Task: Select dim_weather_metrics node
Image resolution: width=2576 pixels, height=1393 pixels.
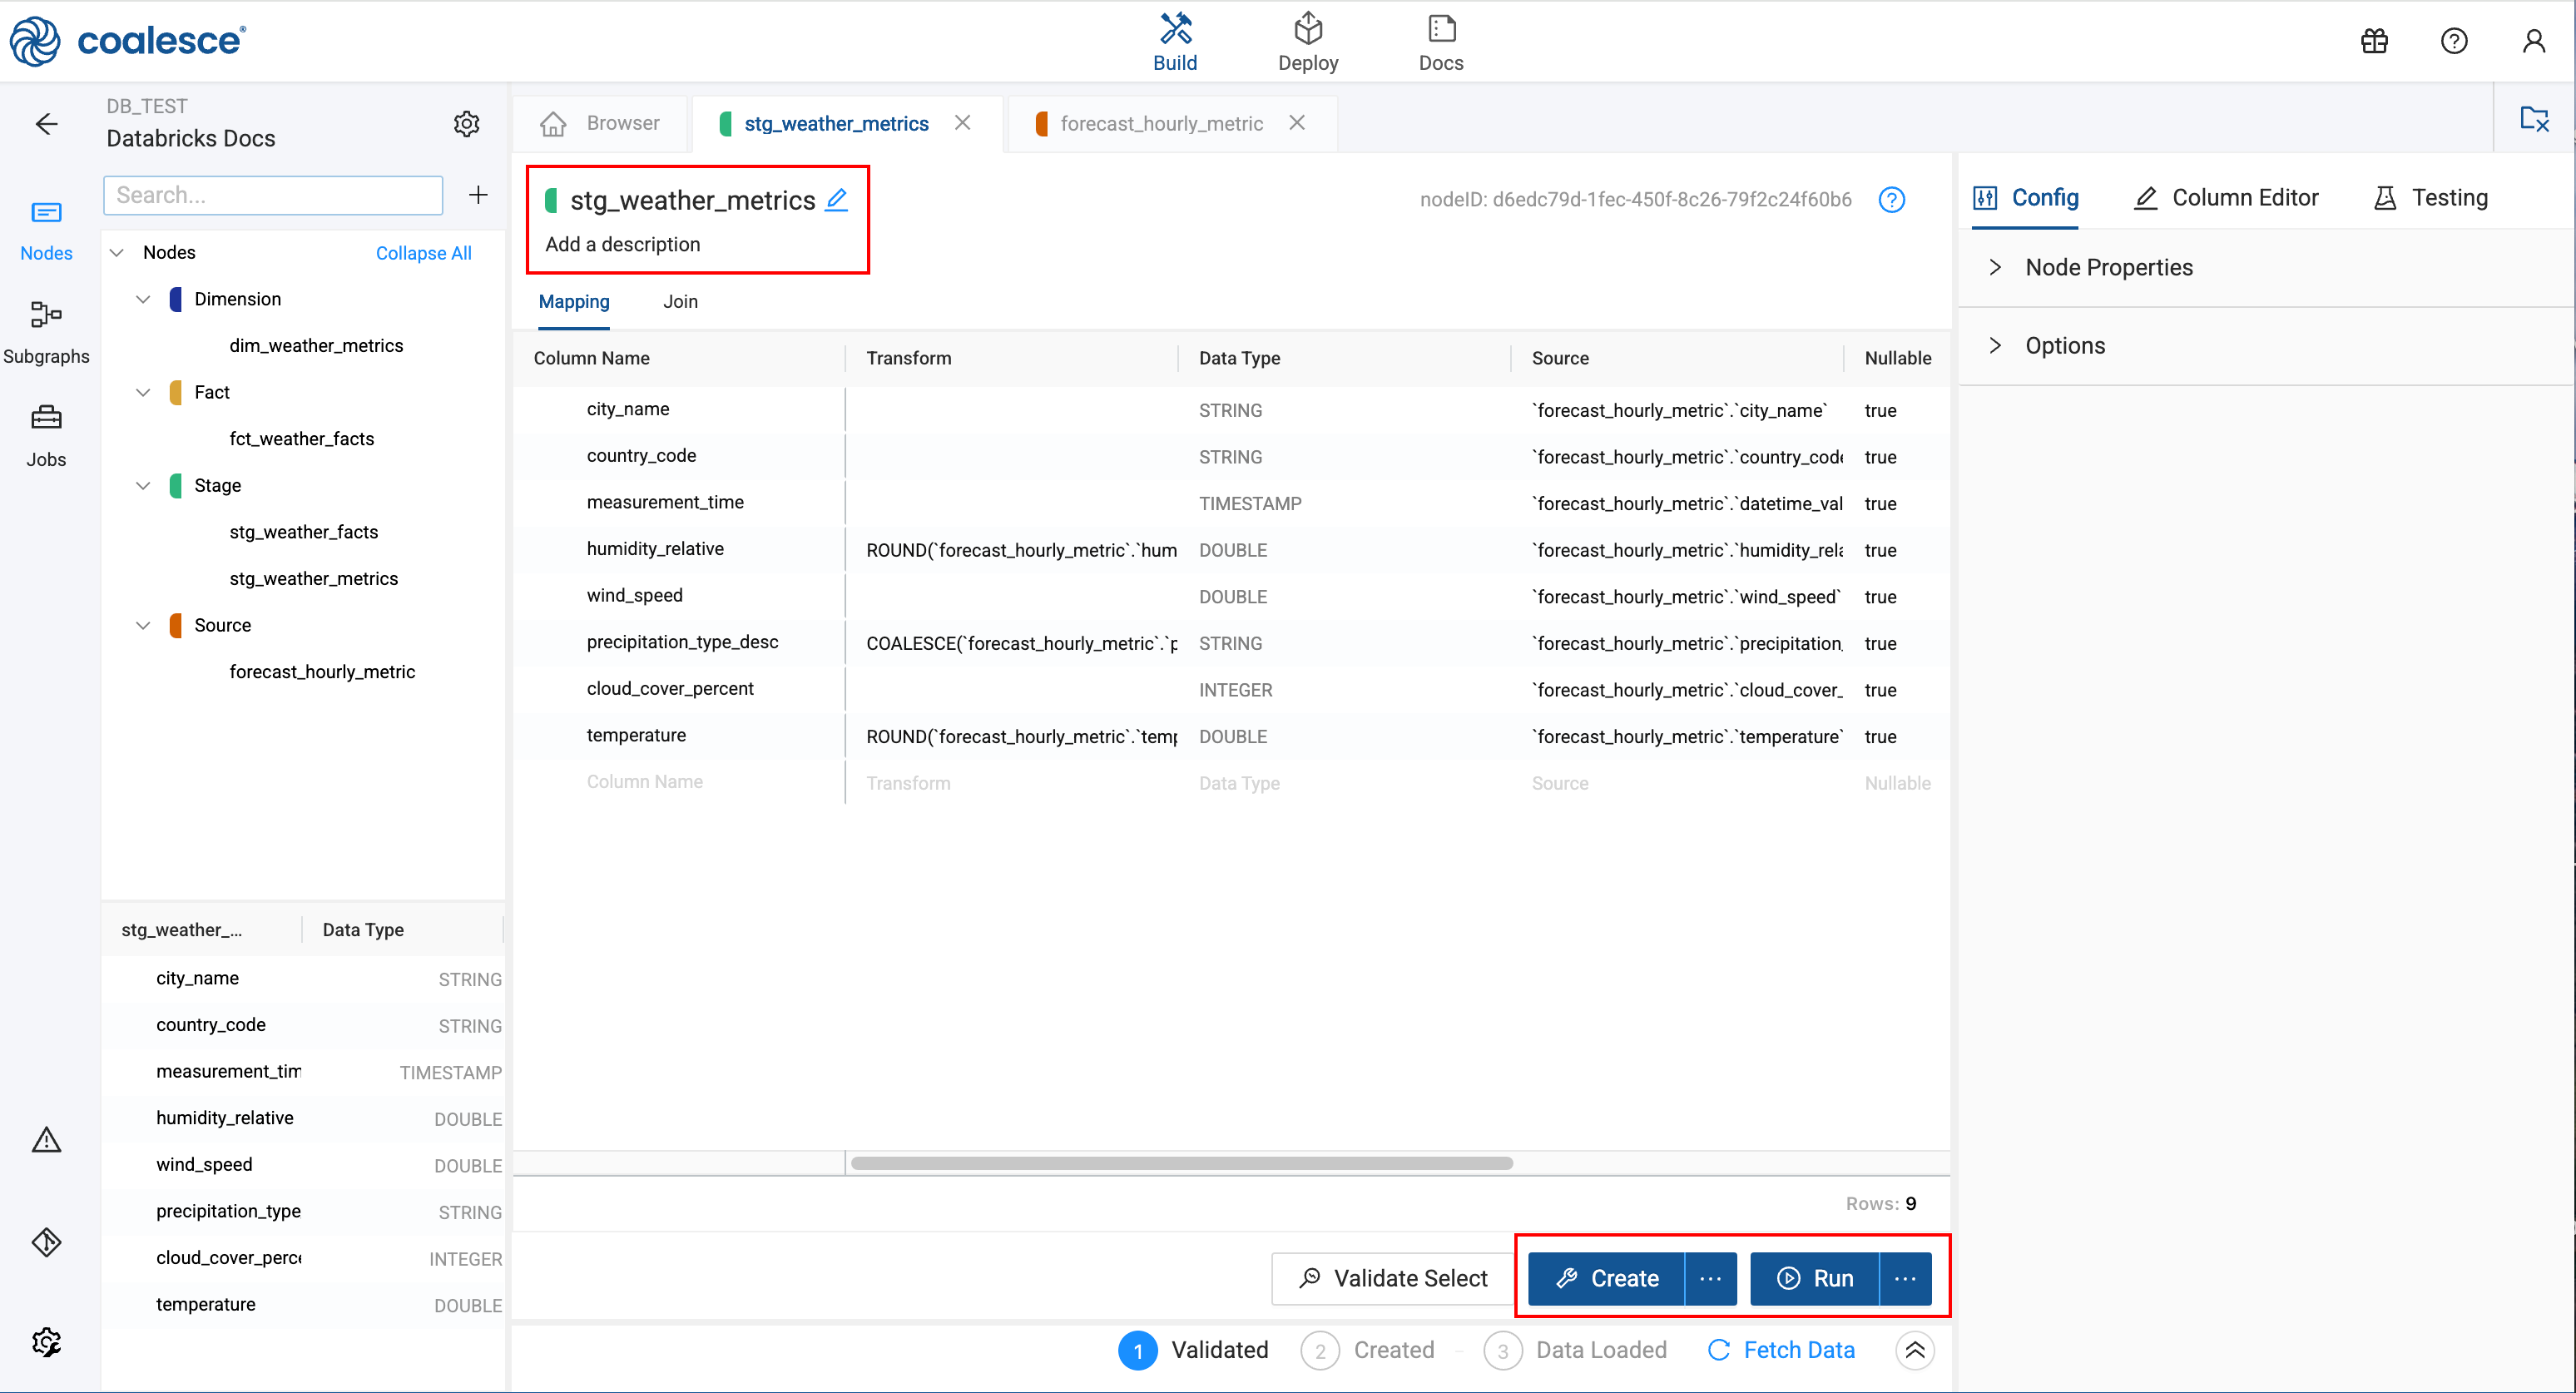Action: [x=316, y=346]
